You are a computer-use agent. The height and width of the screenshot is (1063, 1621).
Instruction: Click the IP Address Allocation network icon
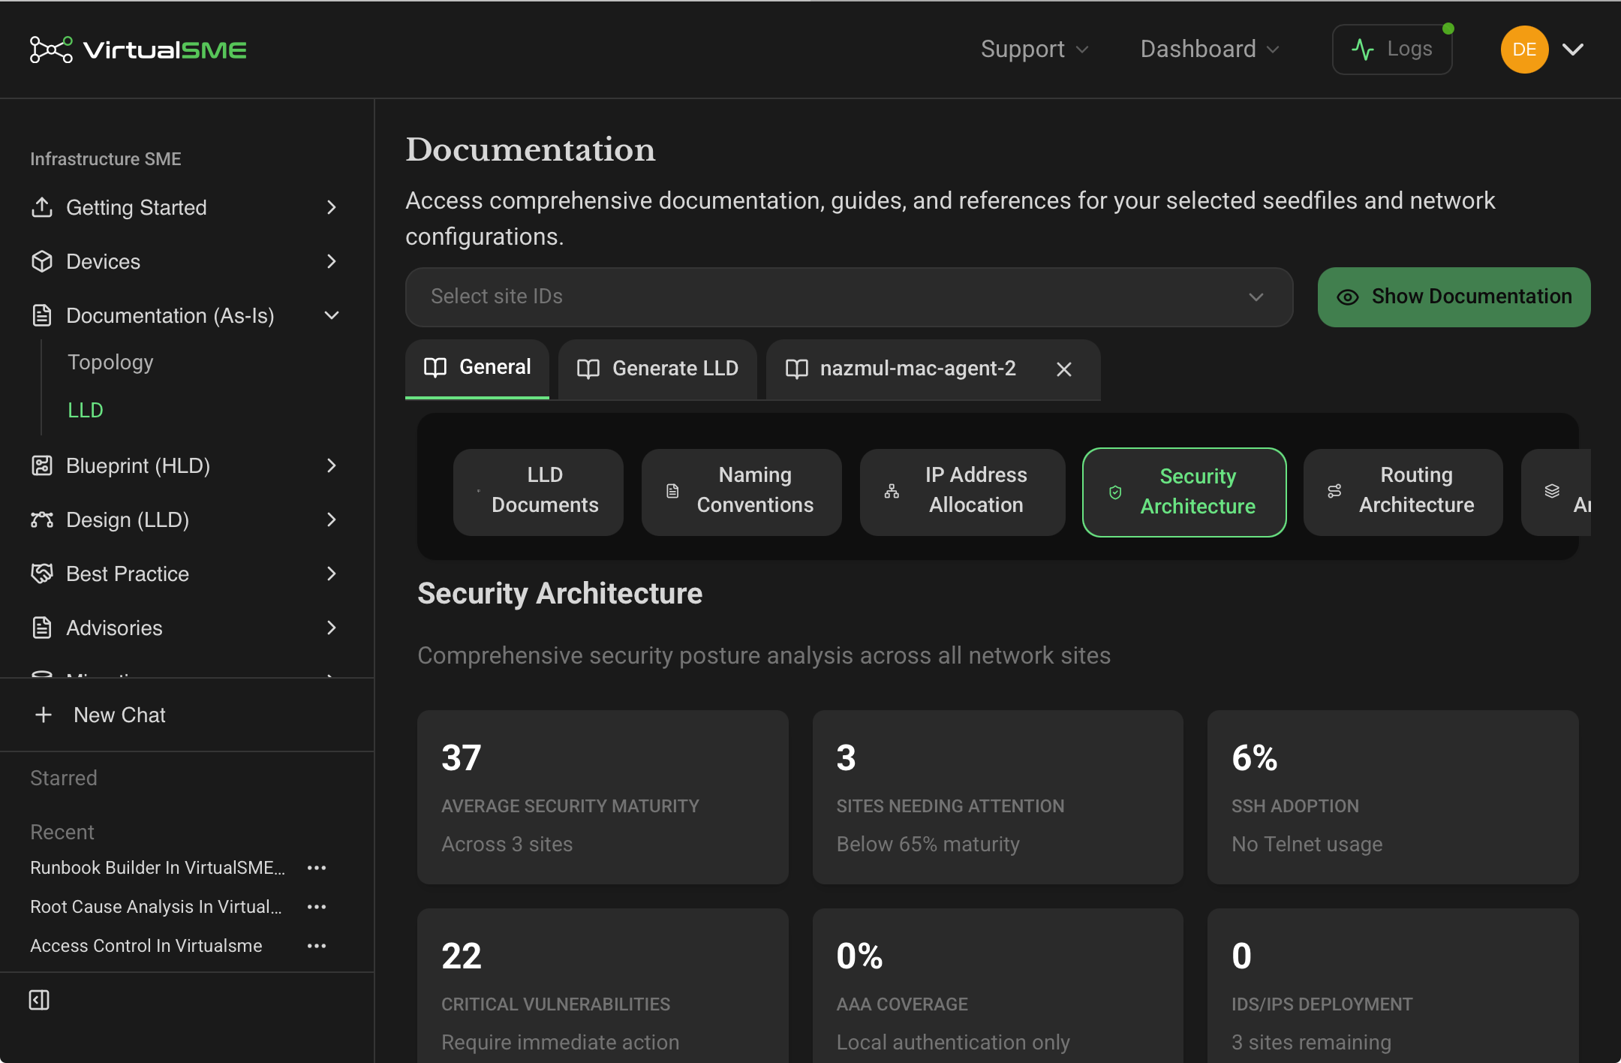coord(892,491)
